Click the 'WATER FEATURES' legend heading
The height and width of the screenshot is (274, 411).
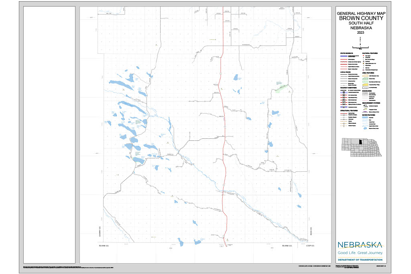point(368,115)
